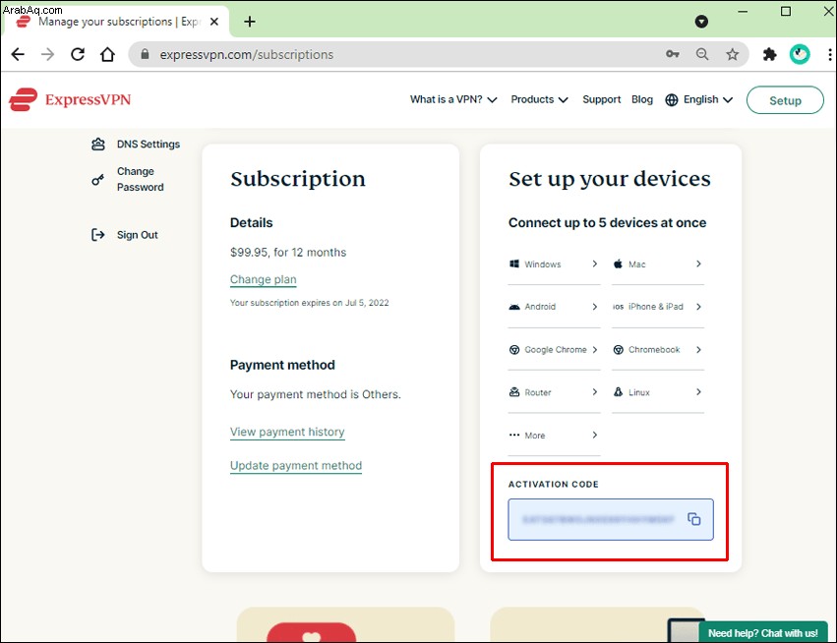This screenshot has height=643, width=837.
Task: Open the browser home page
Action: [x=108, y=54]
